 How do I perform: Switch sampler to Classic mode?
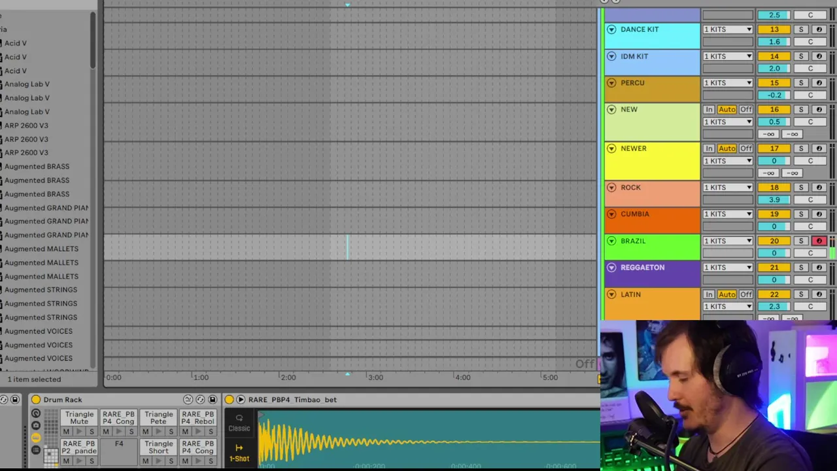pyautogui.click(x=239, y=423)
